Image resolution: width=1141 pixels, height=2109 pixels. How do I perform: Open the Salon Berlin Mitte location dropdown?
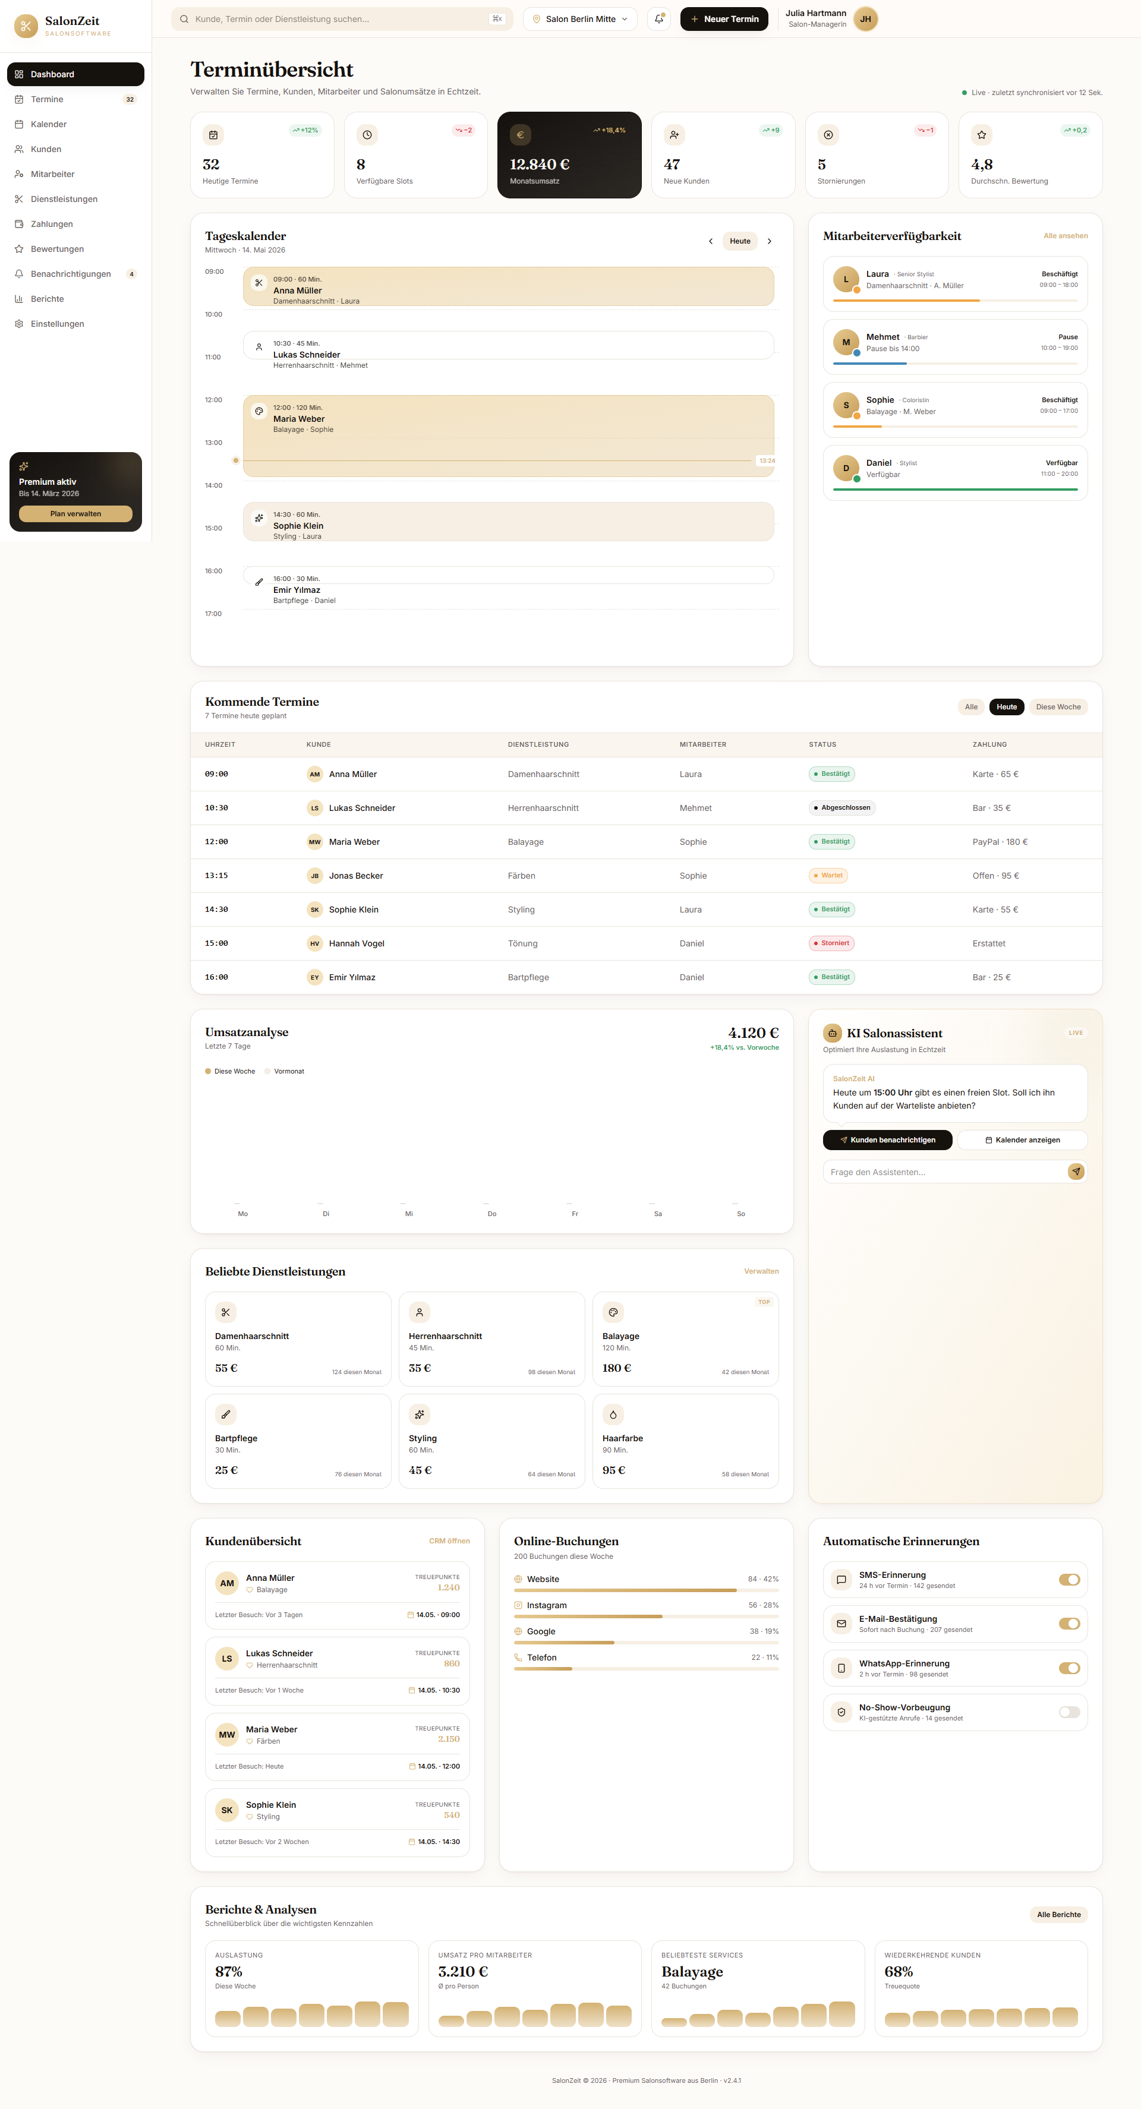(x=580, y=19)
